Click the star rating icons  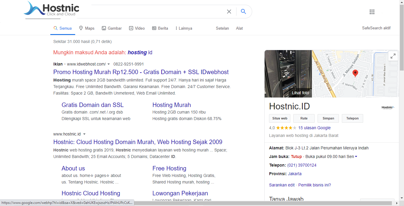[286, 128]
